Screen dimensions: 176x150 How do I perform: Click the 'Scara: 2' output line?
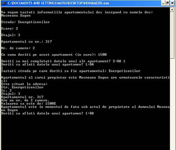click(x=9, y=28)
